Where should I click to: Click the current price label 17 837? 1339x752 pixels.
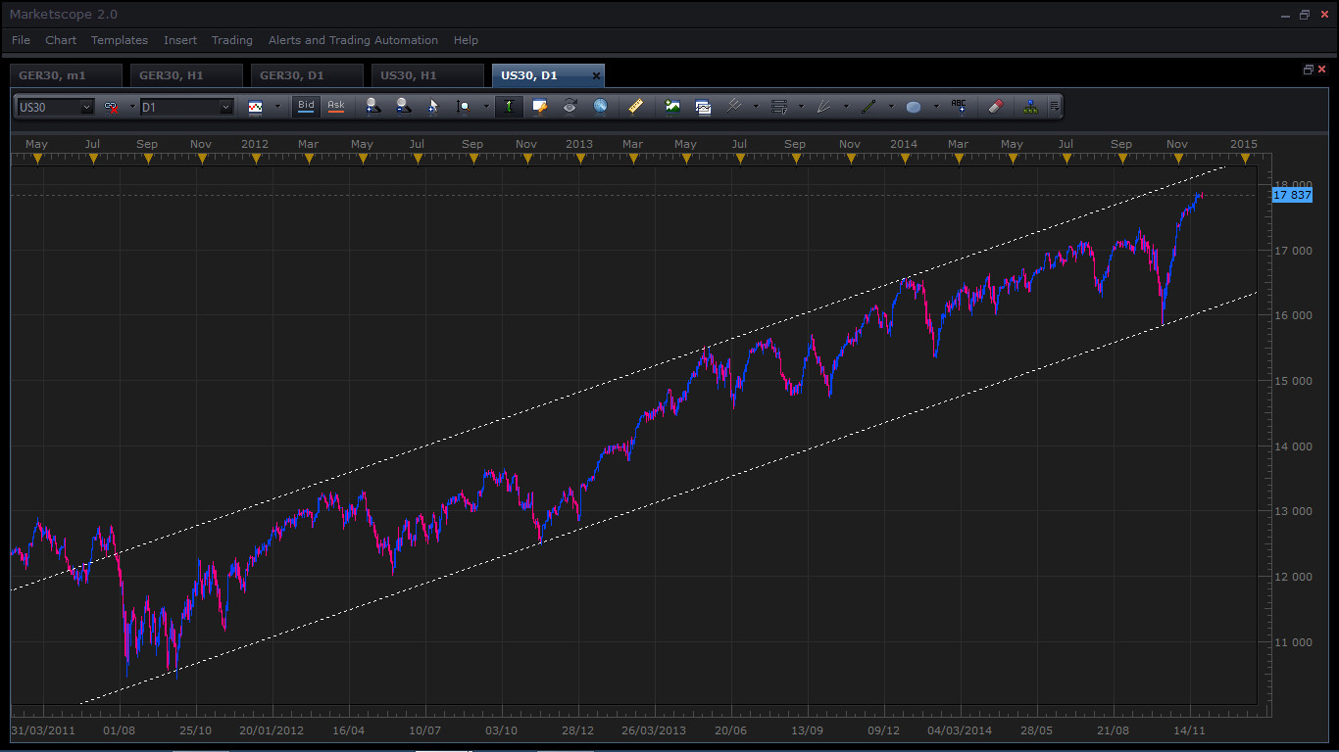(1291, 195)
